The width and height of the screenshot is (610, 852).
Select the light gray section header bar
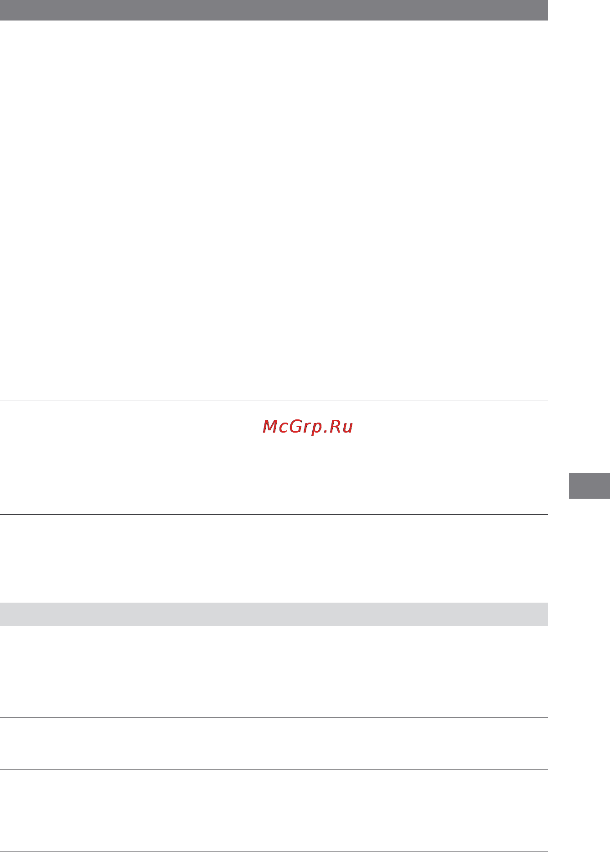(x=274, y=614)
